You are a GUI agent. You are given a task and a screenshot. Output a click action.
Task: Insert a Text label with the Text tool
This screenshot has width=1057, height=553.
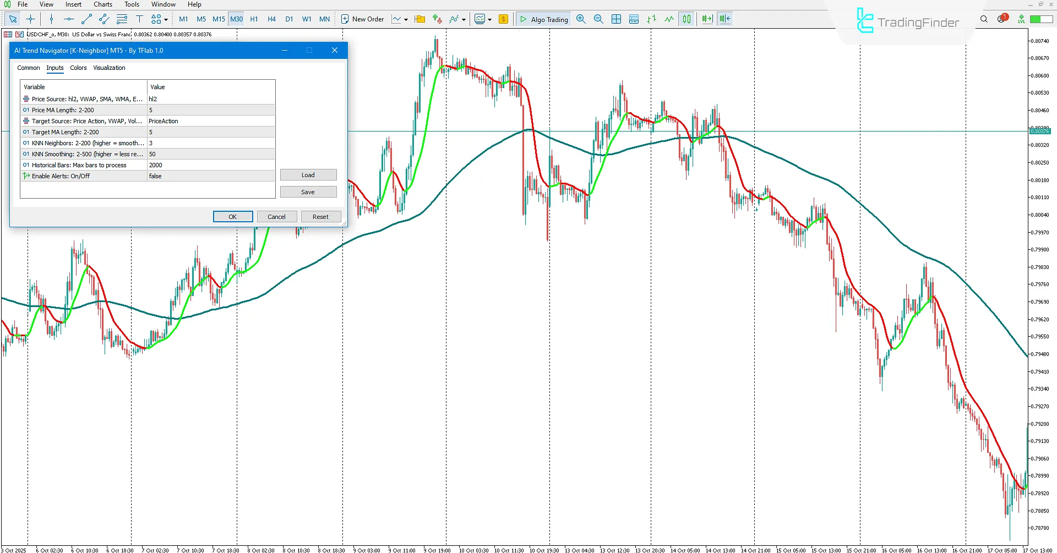tap(140, 19)
